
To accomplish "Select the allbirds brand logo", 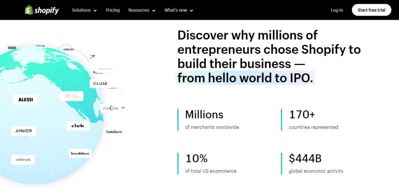I will pos(23,159).
